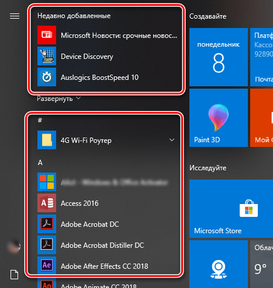Click the # letter group header
273x288 pixels.
40,120
